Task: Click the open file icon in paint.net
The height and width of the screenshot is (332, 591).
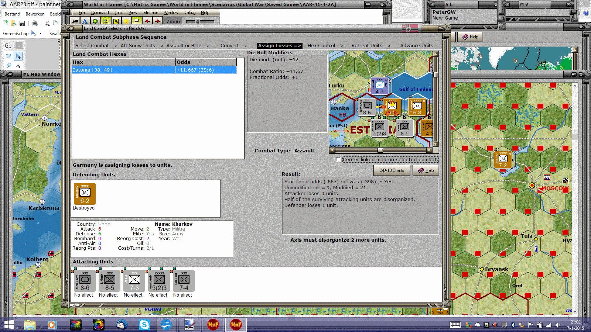Action: (14, 23)
